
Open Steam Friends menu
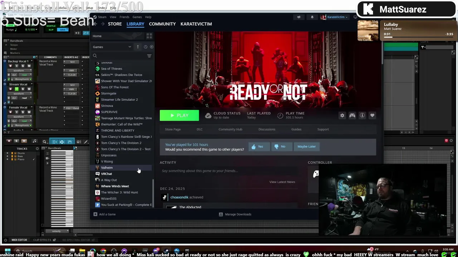click(x=124, y=17)
